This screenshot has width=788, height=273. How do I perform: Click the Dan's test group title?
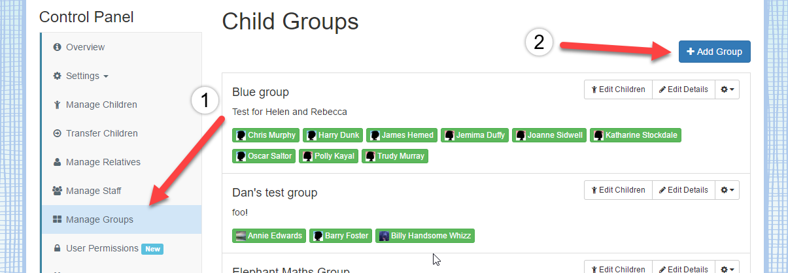[x=275, y=193]
